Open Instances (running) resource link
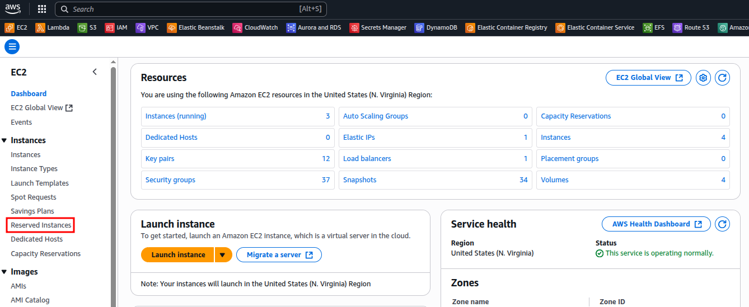749x307 pixels. pyautogui.click(x=176, y=116)
